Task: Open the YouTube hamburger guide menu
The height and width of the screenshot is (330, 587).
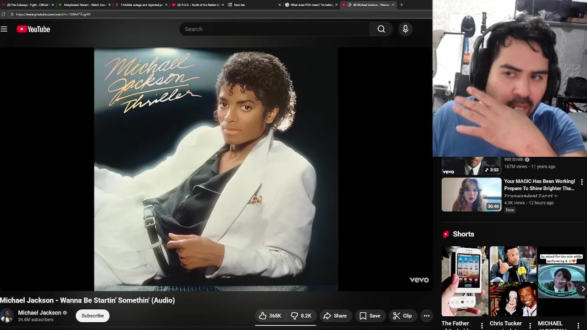Action: coord(4,29)
